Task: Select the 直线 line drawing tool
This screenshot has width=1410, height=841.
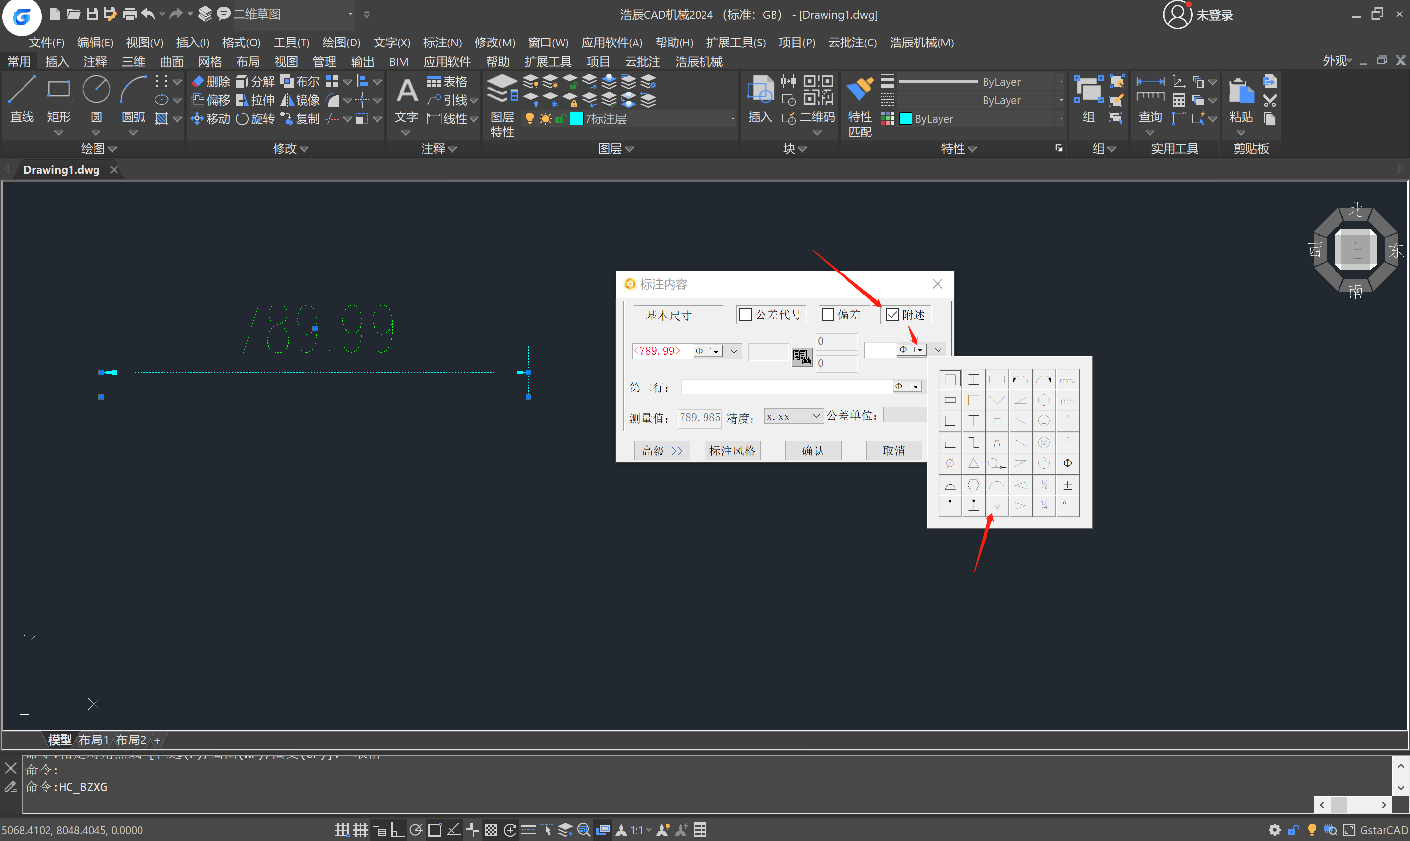Action: click(22, 90)
